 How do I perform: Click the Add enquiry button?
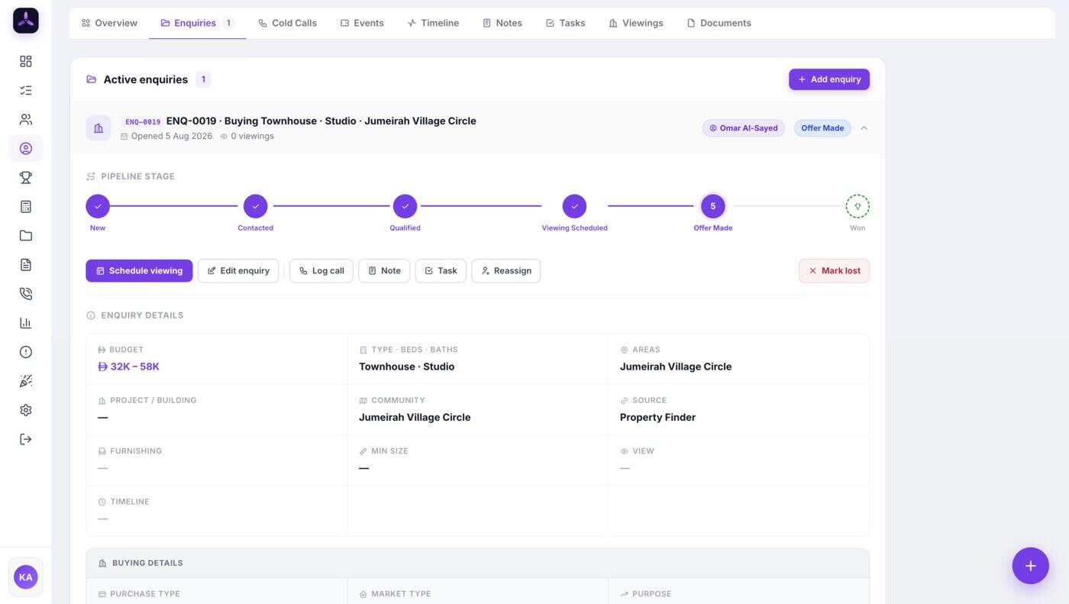click(829, 79)
